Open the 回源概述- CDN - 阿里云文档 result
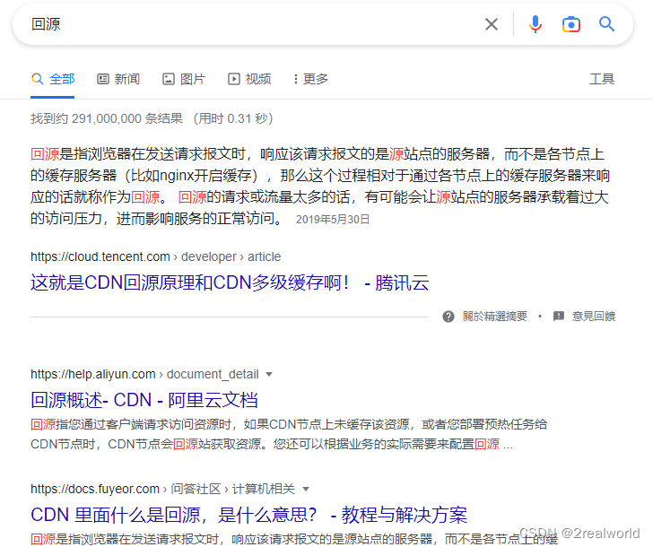 144,400
